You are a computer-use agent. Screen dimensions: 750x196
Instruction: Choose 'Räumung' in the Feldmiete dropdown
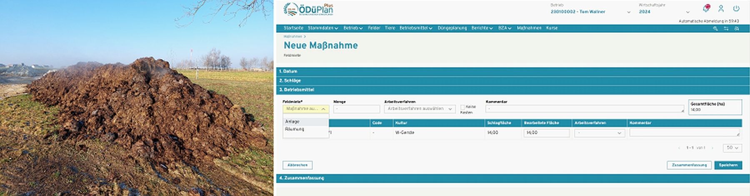point(295,129)
